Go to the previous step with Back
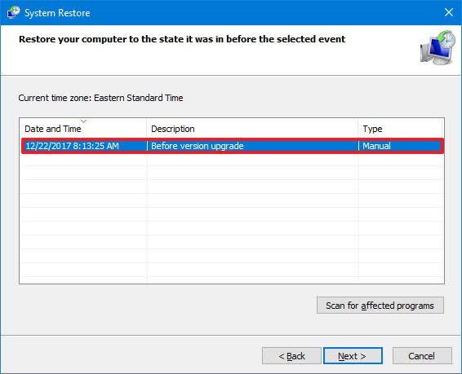The width and height of the screenshot is (462, 374). (291, 356)
